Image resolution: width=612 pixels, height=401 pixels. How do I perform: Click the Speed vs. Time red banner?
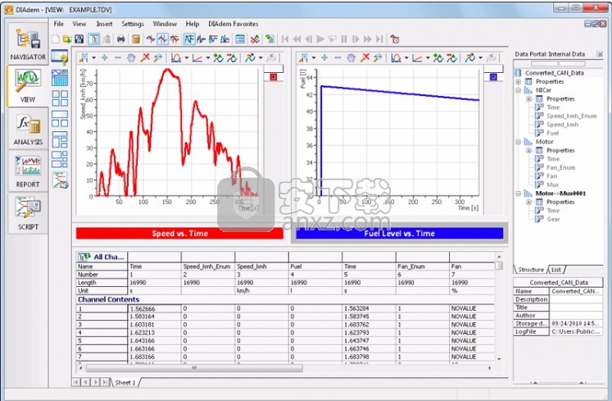[x=179, y=234]
